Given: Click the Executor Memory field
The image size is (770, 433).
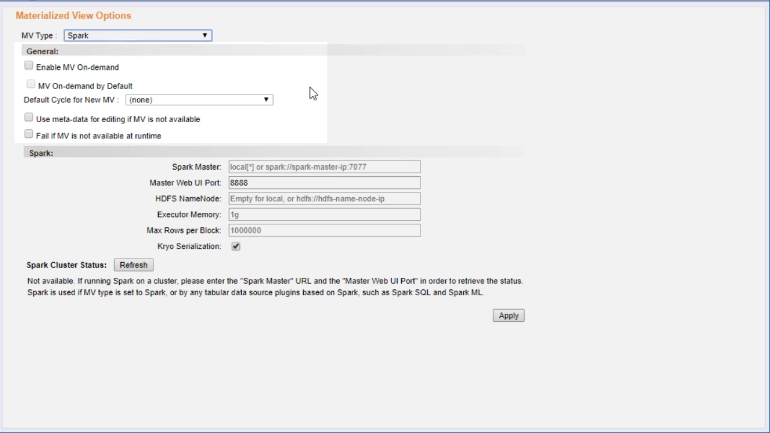Looking at the screenshot, I should (324, 215).
